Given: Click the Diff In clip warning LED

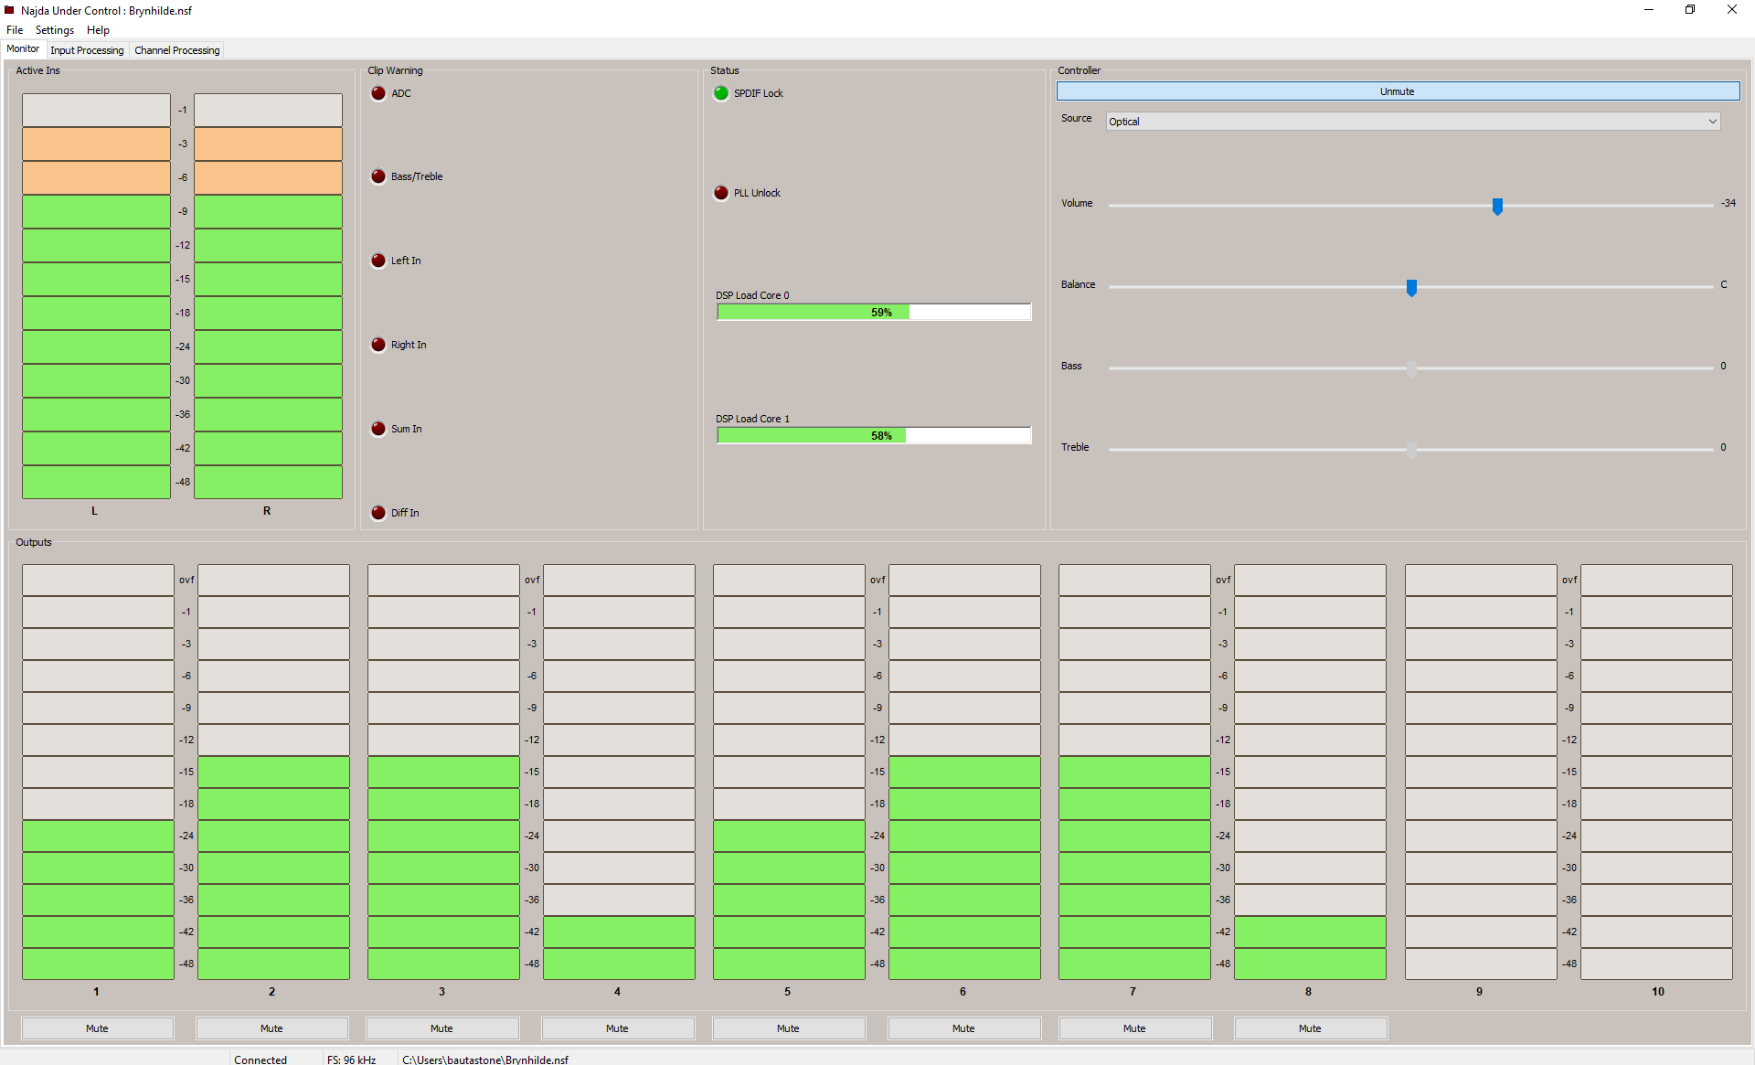Looking at the screenshot, I should [378, 513].
